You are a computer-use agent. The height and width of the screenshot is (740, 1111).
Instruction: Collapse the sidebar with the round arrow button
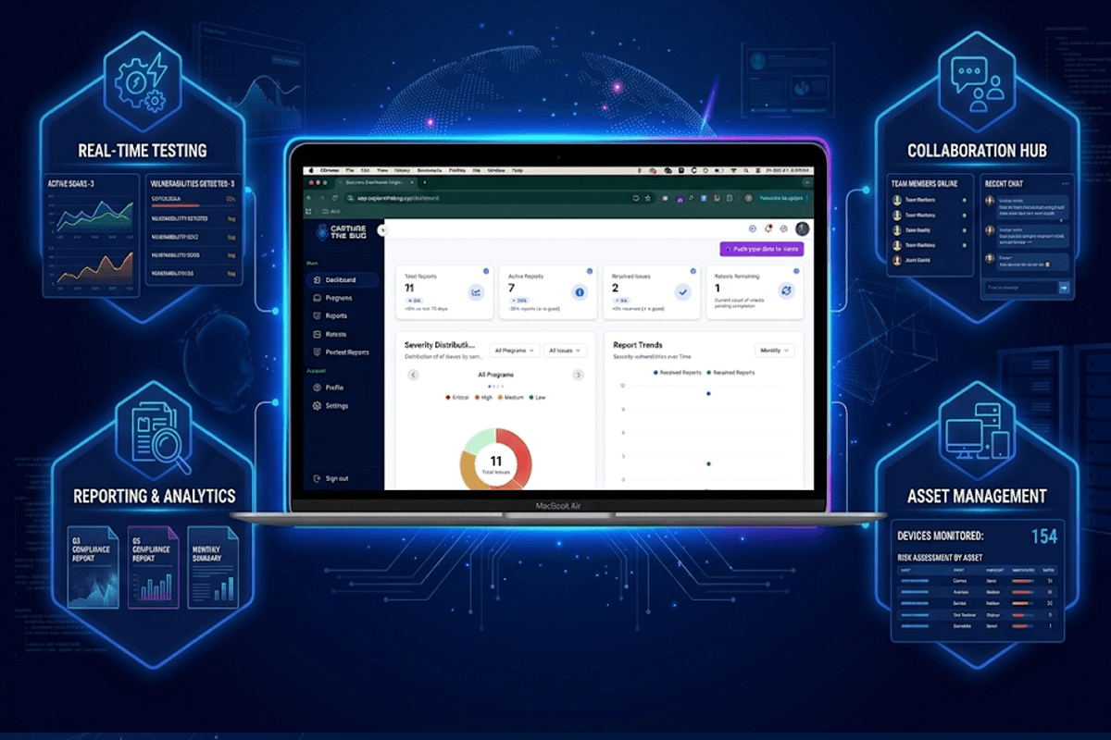pos(383,229)
